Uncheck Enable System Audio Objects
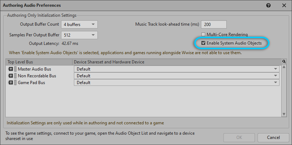 pyautogui.click(x=203, y=43)
